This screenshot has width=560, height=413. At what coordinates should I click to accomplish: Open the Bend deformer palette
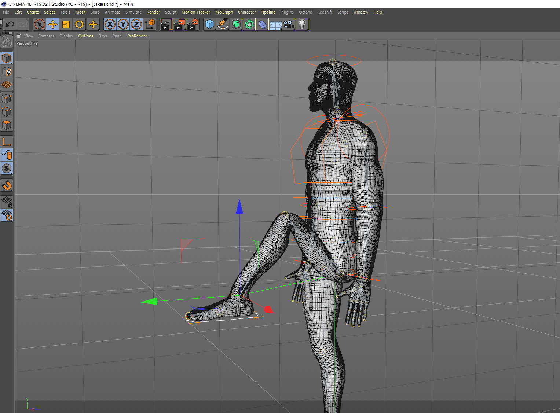(x=262, y=25)
